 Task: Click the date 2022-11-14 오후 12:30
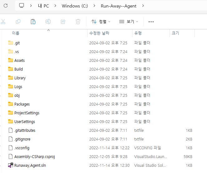110,165
